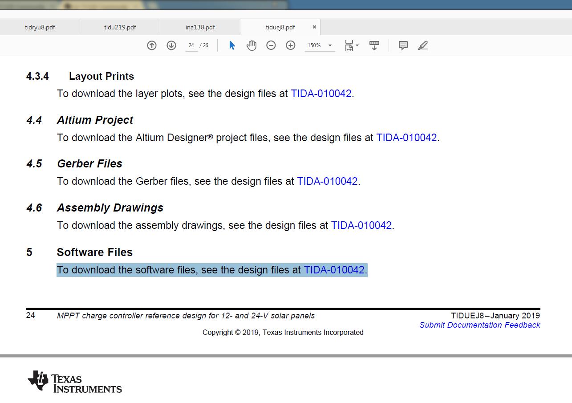Open TIDA-010042 link under Layout Prints
572x403 pixels.
tap(321, 94)
